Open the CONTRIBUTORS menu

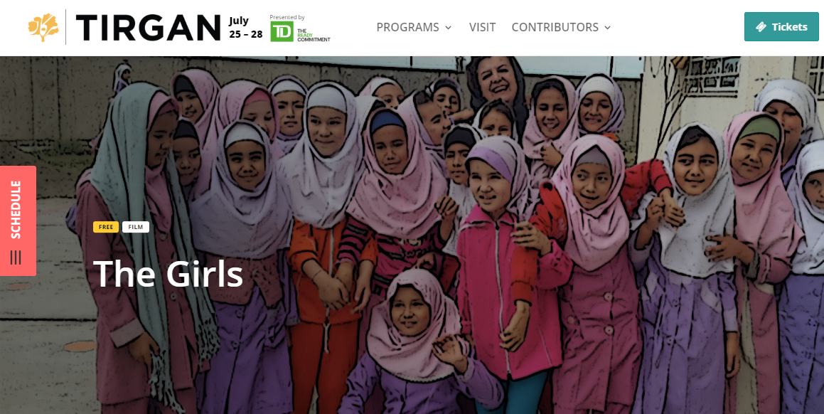pos(561,27)
